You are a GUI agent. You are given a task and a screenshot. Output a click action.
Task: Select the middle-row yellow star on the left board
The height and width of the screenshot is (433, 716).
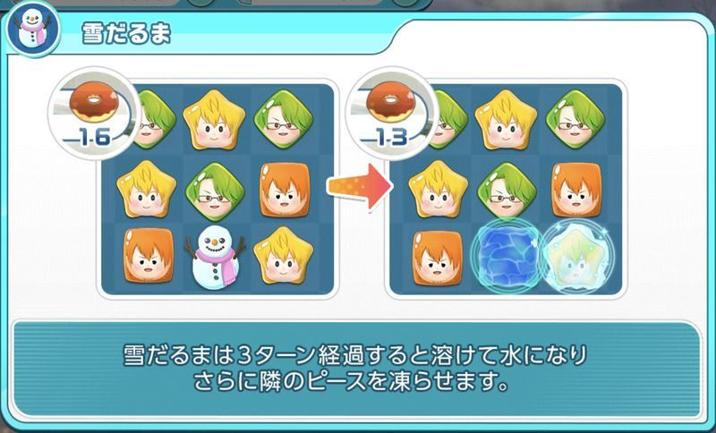point(146,189)
